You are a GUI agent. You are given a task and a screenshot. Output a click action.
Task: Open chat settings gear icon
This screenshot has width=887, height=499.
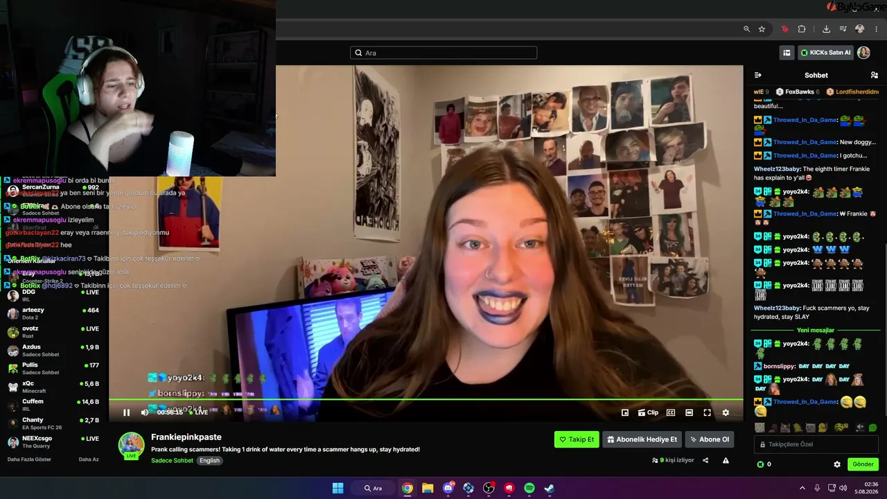(x=837, y=464)
